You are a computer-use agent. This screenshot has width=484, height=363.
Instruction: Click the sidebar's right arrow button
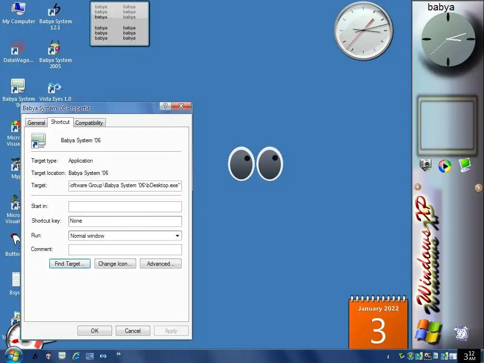478,187
